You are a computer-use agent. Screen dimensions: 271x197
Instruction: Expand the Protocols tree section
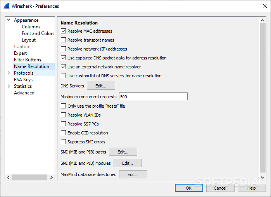point(9,73)
